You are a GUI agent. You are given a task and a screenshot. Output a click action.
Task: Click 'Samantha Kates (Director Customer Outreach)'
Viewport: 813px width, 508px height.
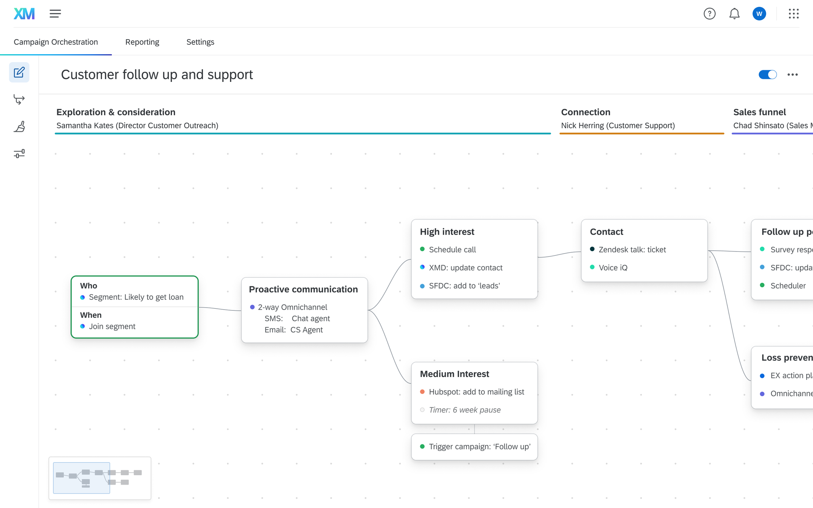tap(138, 125)
